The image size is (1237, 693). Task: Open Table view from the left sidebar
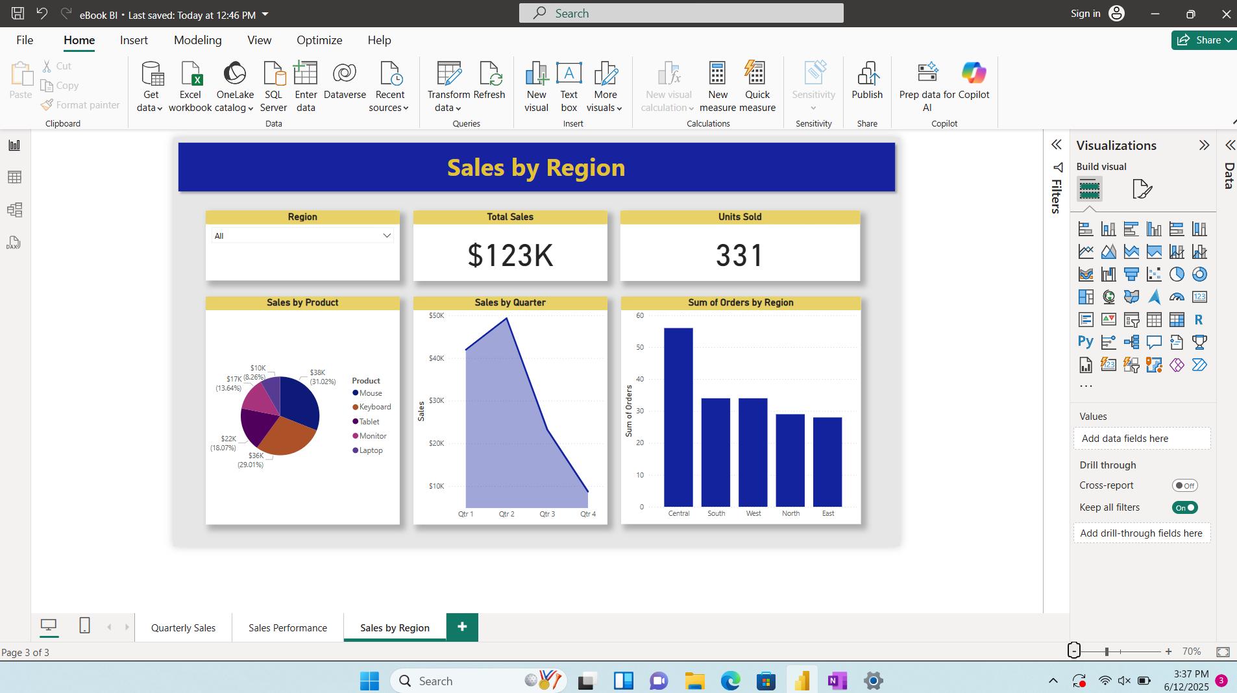pos(14,177)
